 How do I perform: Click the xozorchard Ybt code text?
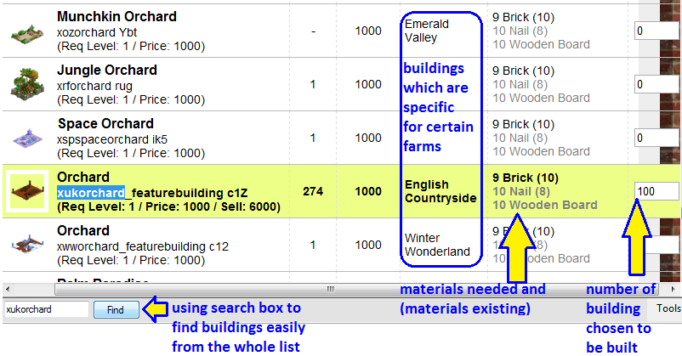pyautogui.click(x=97, y=32)
